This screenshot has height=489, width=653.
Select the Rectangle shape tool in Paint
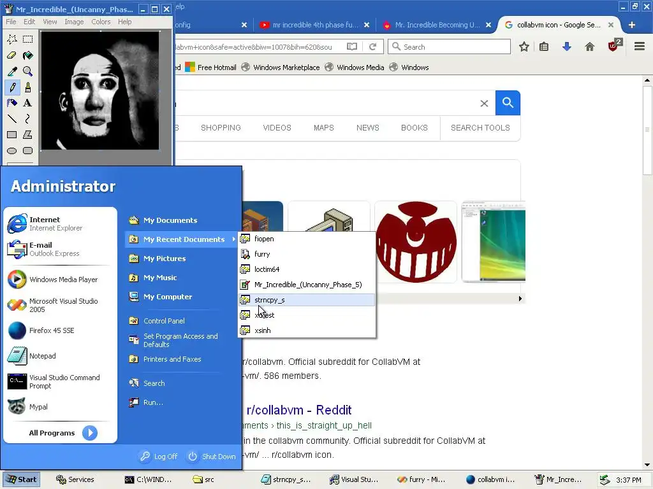[12, 135]
